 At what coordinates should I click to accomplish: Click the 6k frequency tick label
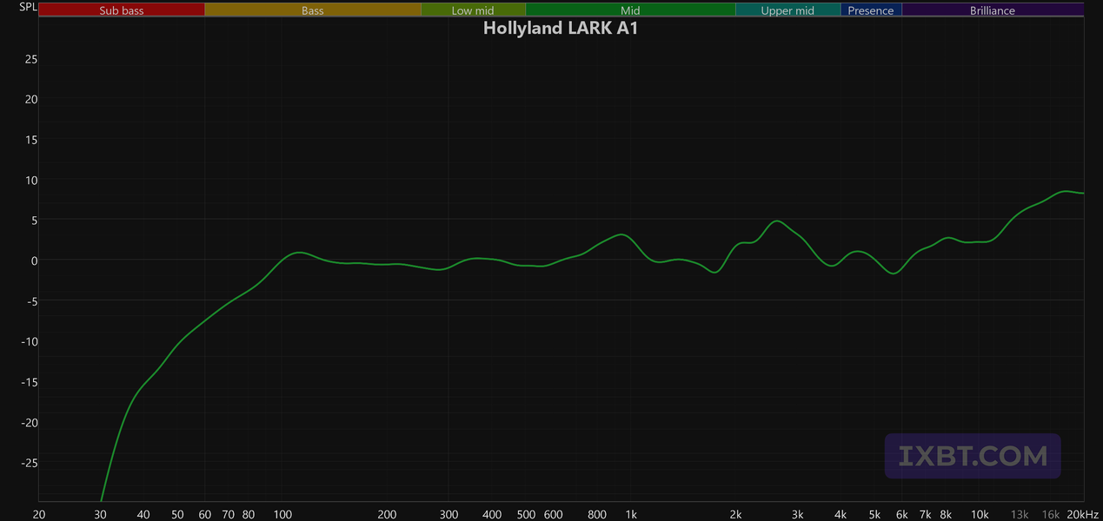902,514
